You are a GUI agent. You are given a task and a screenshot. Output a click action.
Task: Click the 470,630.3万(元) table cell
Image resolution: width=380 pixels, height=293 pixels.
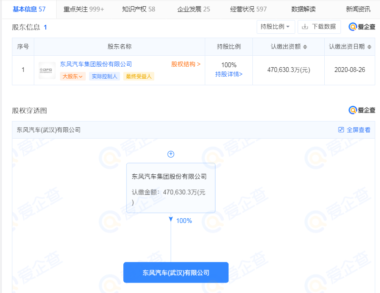coord(289,70)
